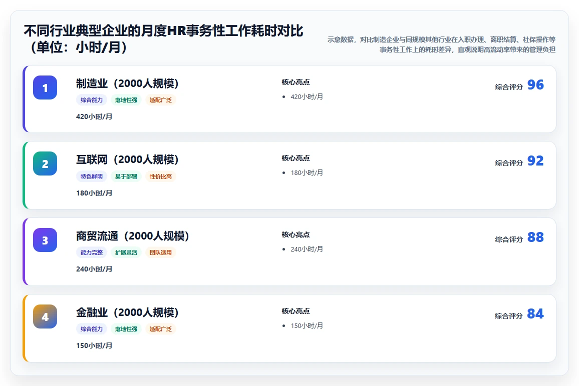Click the 综合能力 tag in 制造业 card
Image resolution: width=579 pixels, height=386 pixels.
[x=92, y=100]
